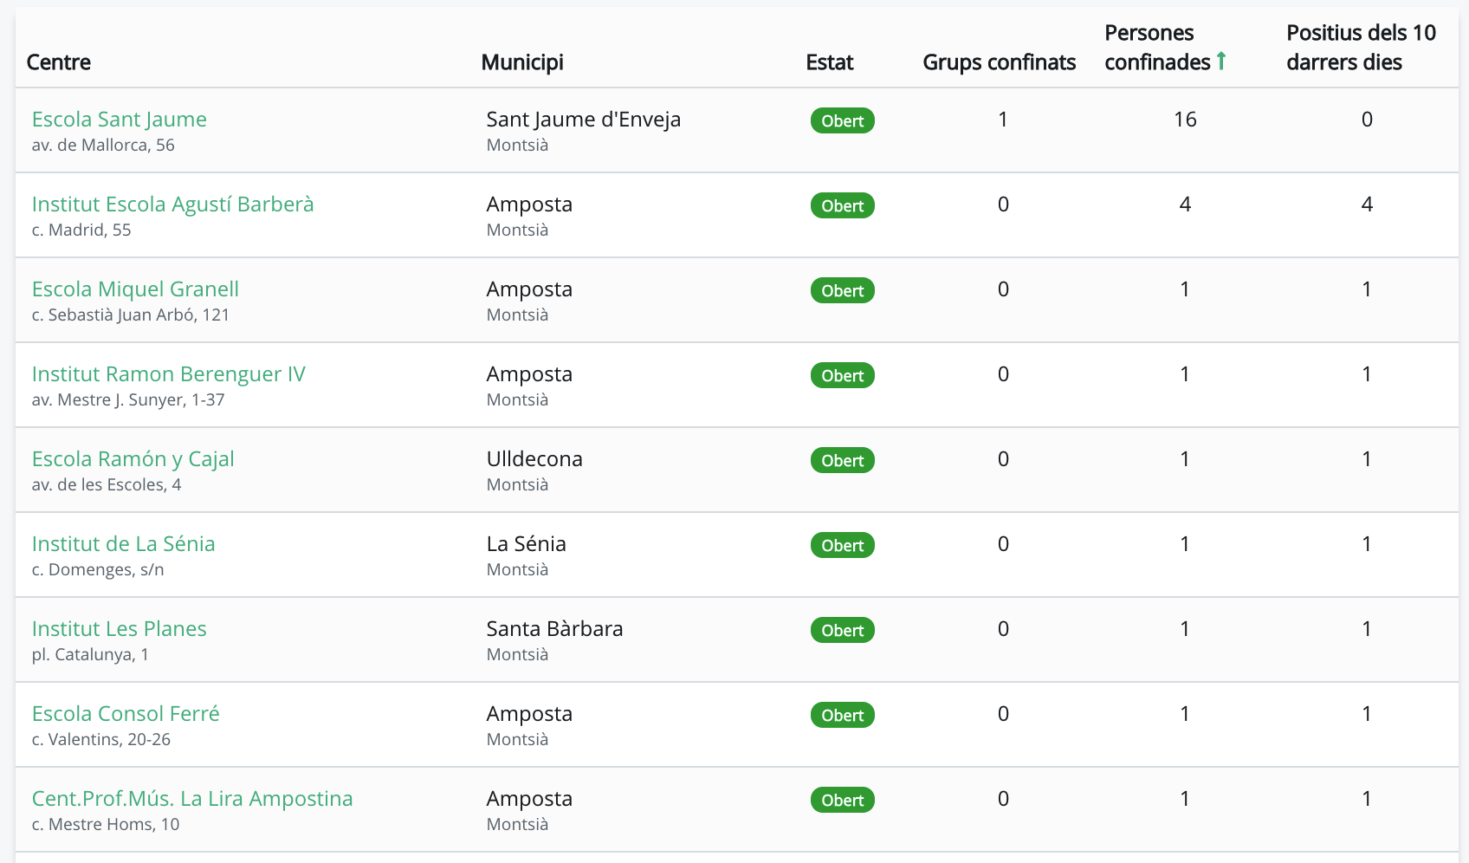Click Obert badge for Escola Ramón y Cajal

click(x=843, y=460)
